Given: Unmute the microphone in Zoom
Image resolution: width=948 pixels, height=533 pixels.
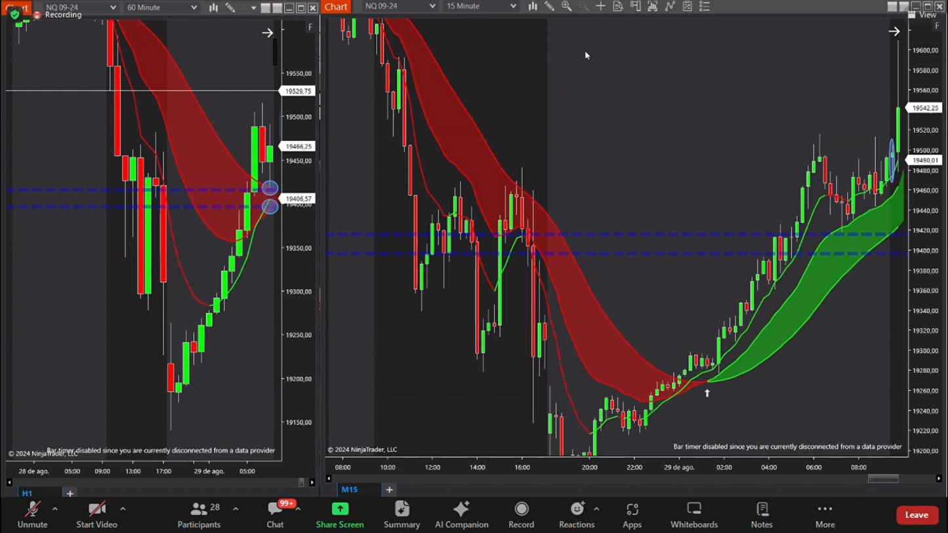Looking at the screenshot, I should click(x=32, y=515).
